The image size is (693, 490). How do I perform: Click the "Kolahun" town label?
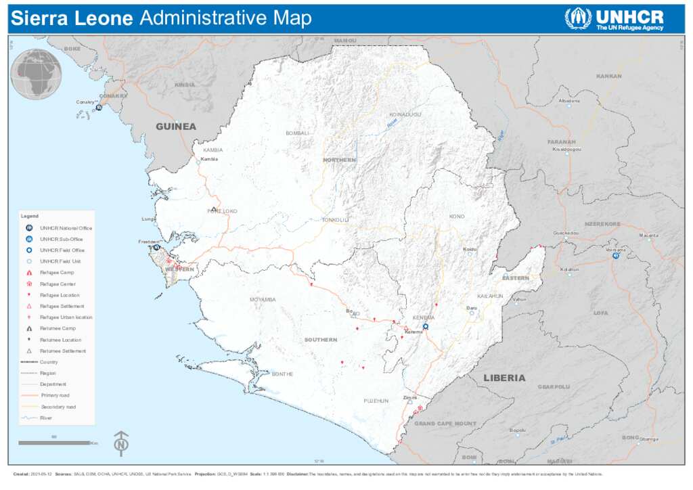pos(569,269)
